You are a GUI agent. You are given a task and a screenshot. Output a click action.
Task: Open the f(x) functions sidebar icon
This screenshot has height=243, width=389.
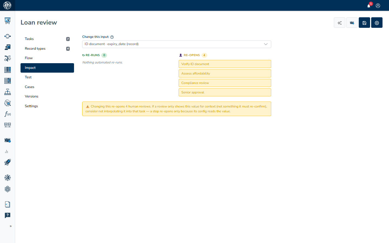pyautogui.click(x=8, y=114)
